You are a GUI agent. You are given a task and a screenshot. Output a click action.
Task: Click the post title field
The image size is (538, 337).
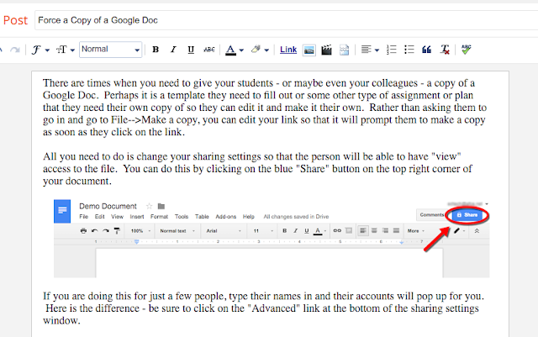click(286, 20)
